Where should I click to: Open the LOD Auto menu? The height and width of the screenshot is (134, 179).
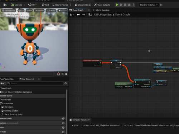tap(51, 11)
